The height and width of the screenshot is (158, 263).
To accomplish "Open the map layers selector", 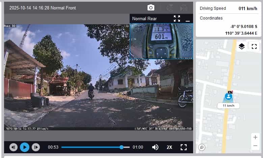I will 242,46.
